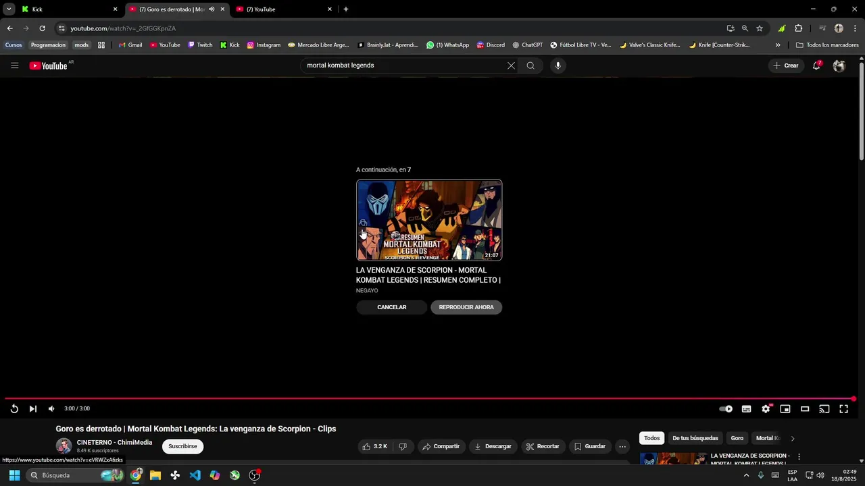The image size is (865, 486).
Task: Enter fullscreen mode
Action: pos(844,408)
